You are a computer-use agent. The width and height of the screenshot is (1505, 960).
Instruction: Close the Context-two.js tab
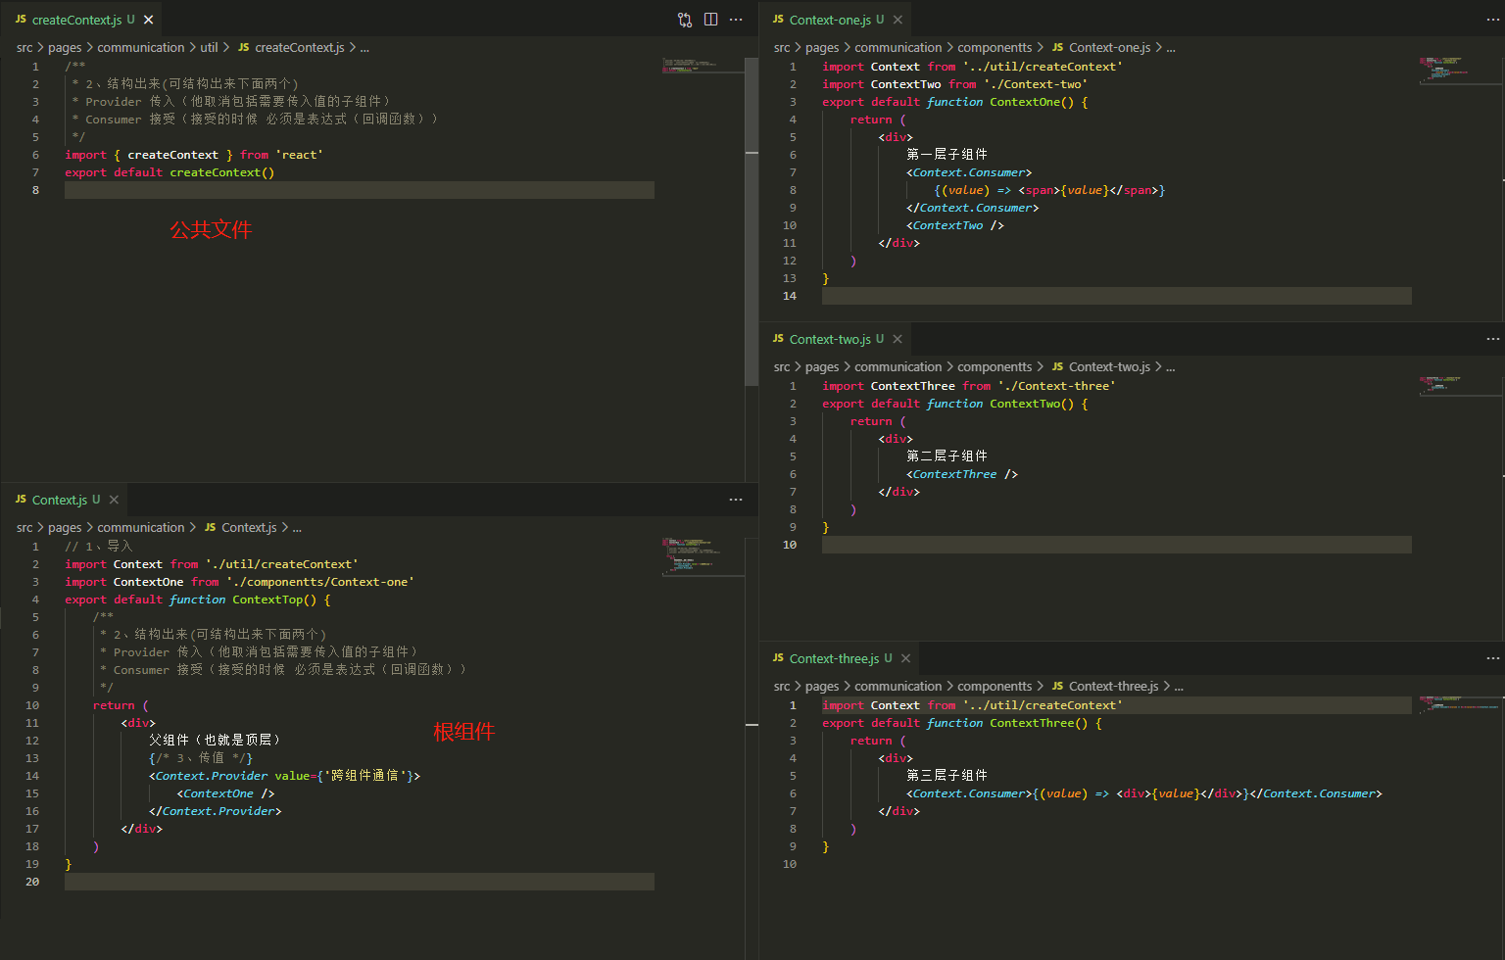click(898, 339)
